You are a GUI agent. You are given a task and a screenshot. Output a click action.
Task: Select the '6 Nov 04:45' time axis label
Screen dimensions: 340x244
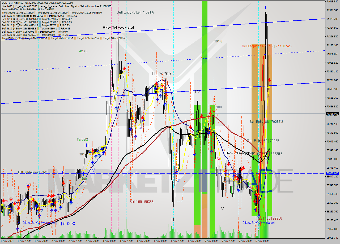tap(262, 241)
